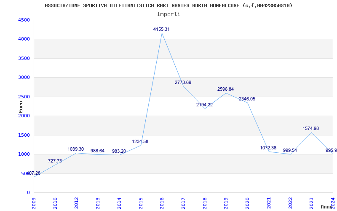The image size is (337, 211).
Task: Select the 4155.31 peak value label
Action: [161, 29]
